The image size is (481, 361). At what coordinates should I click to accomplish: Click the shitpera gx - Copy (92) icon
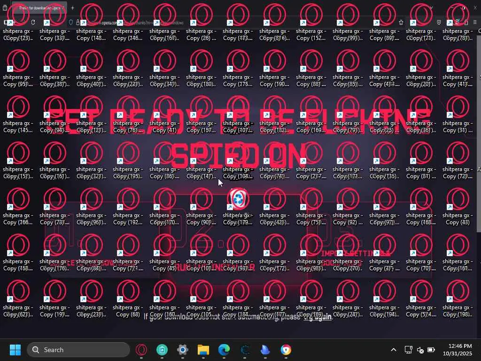pos(348,206)
